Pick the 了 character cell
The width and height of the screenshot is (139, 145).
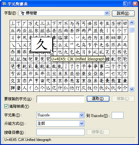[x=72, y=67]
